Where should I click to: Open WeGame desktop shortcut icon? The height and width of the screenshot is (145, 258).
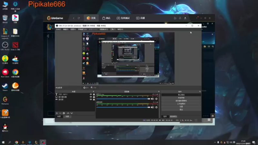(x=5, y=101)
